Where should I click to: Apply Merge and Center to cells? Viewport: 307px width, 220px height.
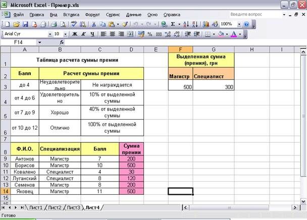[x=130, y=34]
